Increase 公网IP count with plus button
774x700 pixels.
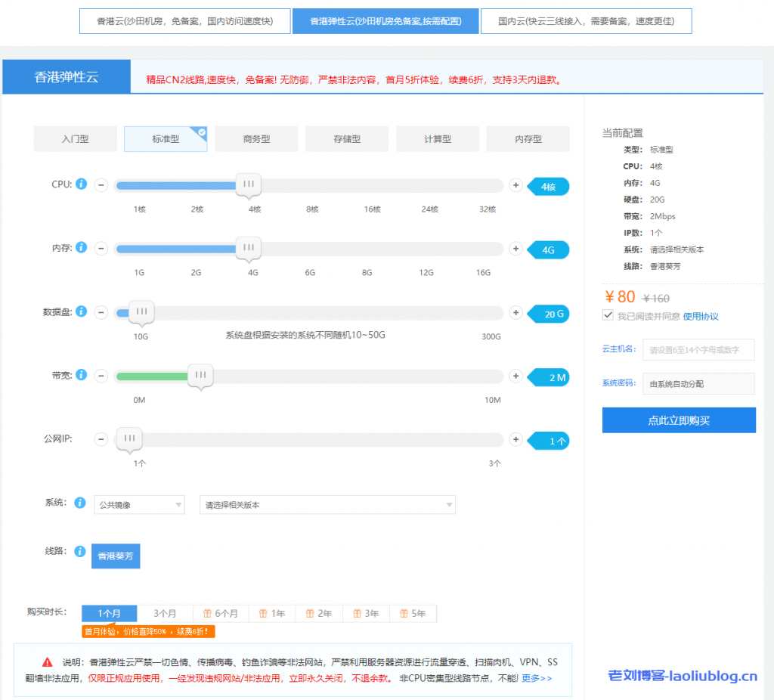[x=515, y=439]
